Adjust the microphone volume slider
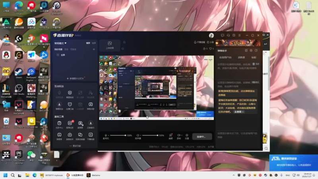318x179 pixels. (118, 135)
